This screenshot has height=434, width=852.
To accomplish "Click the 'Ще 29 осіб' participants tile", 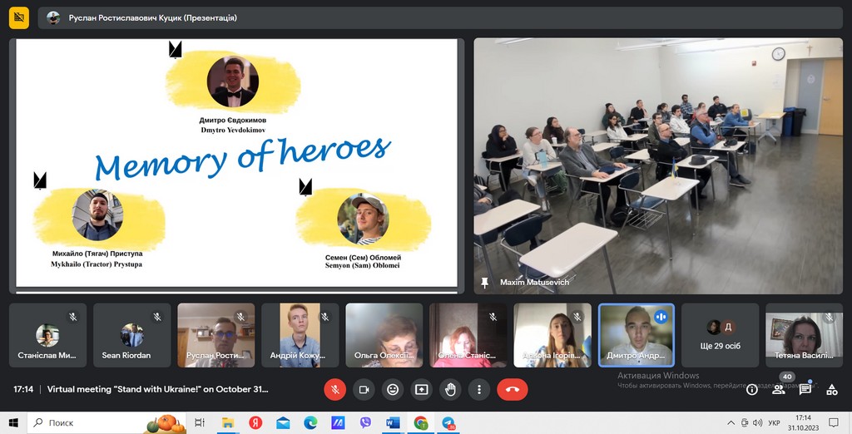I will coord(720,335).
